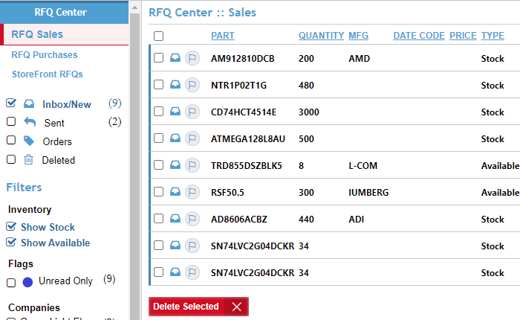Image resolution: width=520 pixels, height=320 pixels.
Task: Click inbox icon beside ATMEGA128L8AU
Action: (x=175, y=138)
